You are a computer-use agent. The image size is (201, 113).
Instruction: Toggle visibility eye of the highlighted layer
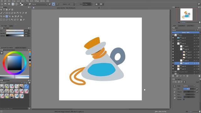(x=173, y=63)
